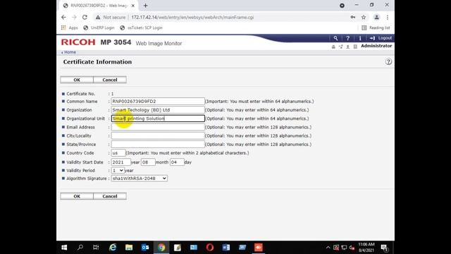Click the bottom Cancel button
This screenshot has height=254, width=451.
[x=110, y=196]
